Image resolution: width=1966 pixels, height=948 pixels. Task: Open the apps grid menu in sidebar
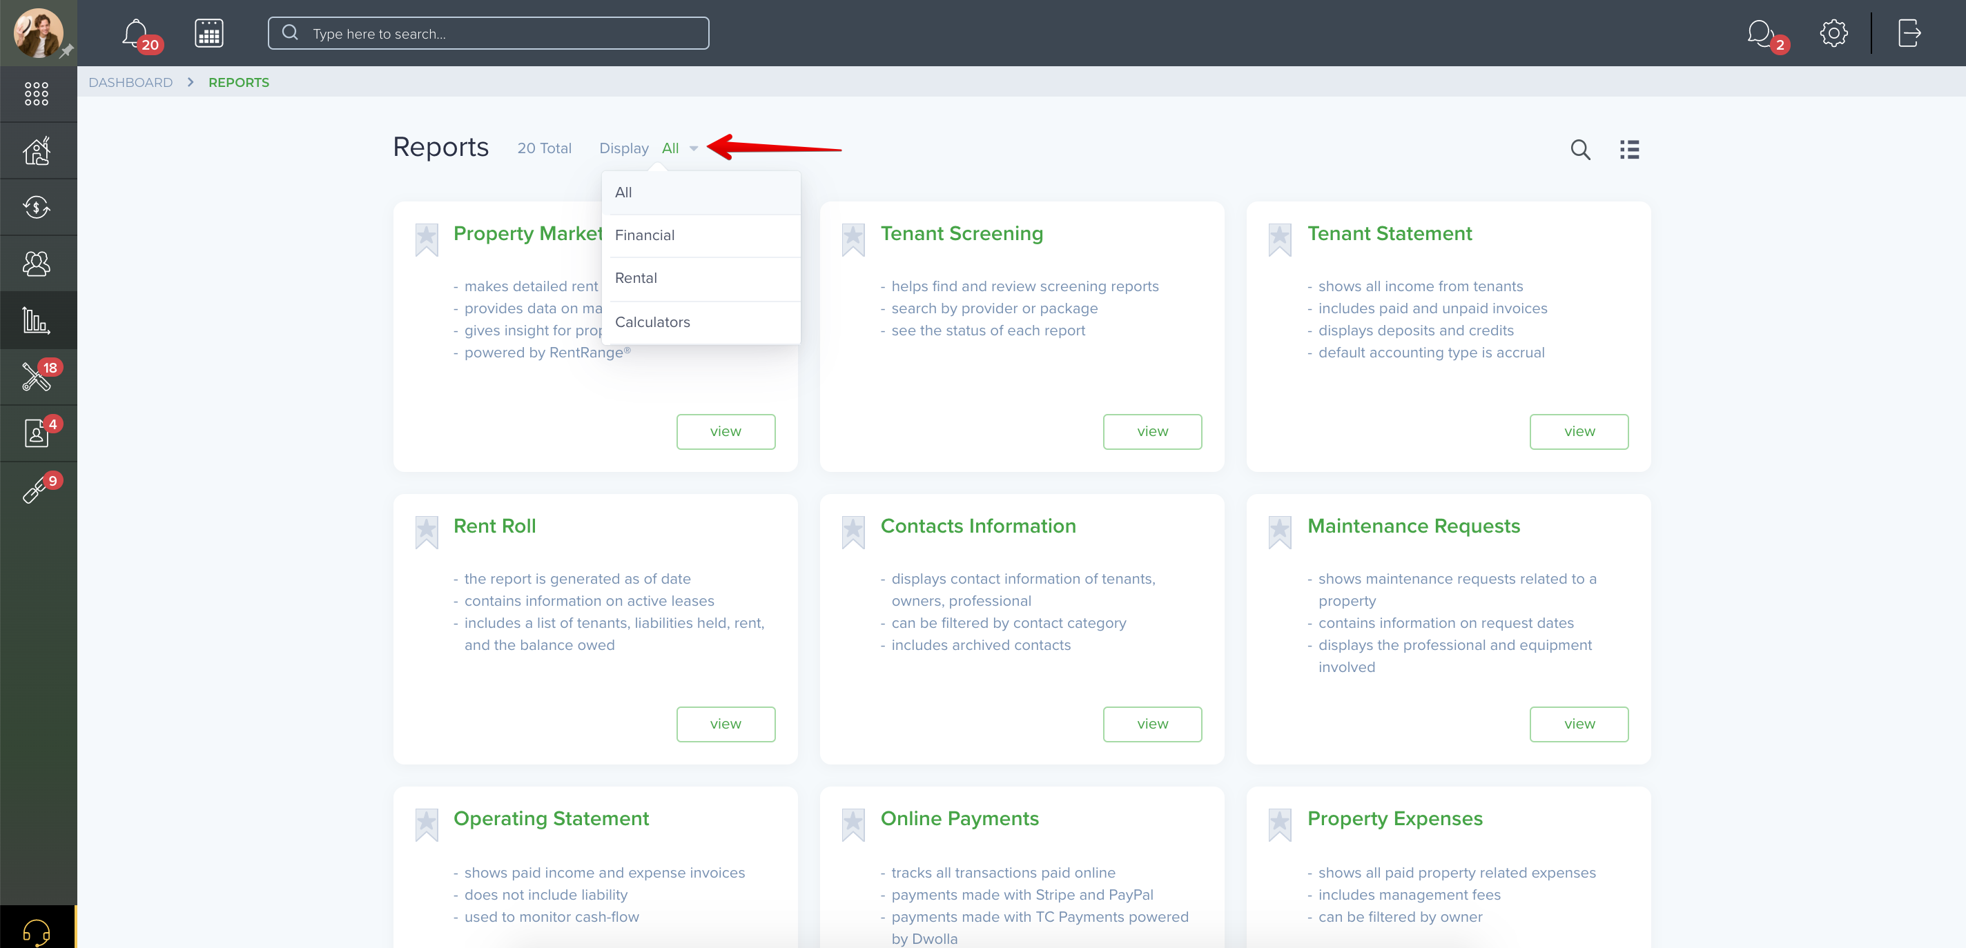tap(37, 94)
